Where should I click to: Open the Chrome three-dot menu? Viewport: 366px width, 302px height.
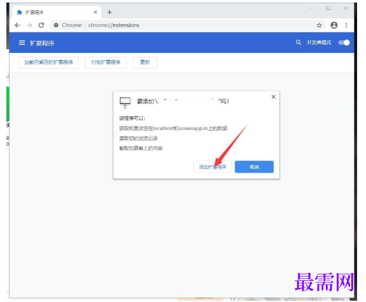pyautogui.click(x=346, y=25)
